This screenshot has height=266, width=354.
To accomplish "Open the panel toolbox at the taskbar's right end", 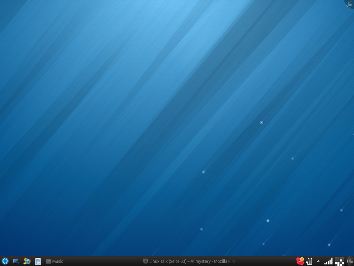I will point(351,261).
